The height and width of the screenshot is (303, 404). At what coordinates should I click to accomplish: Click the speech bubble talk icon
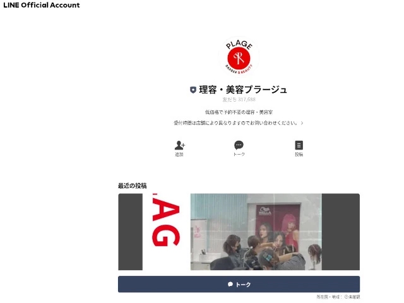(239, 145)
